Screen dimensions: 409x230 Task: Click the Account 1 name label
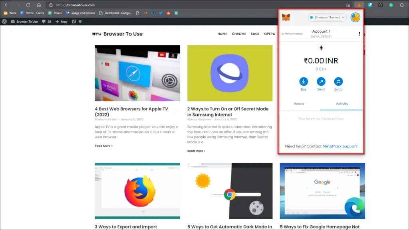[x=321, y=31]
